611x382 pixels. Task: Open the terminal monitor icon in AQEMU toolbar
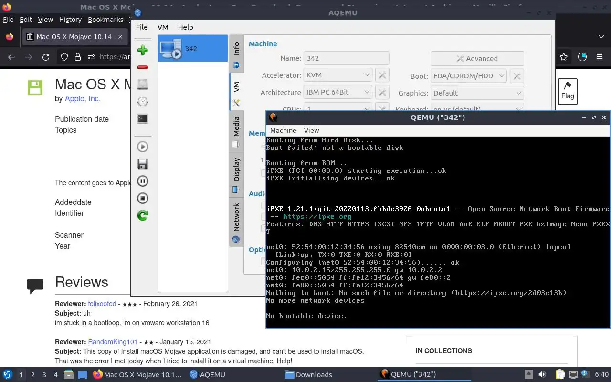tap(142, 118)
